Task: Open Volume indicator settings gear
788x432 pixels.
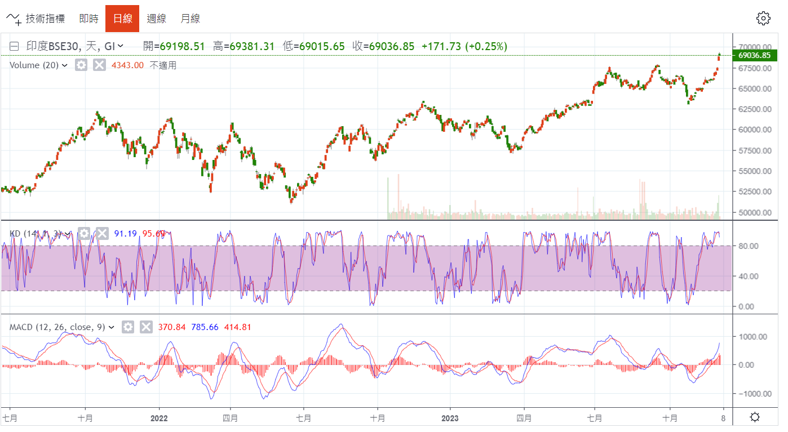Action: 81,65
